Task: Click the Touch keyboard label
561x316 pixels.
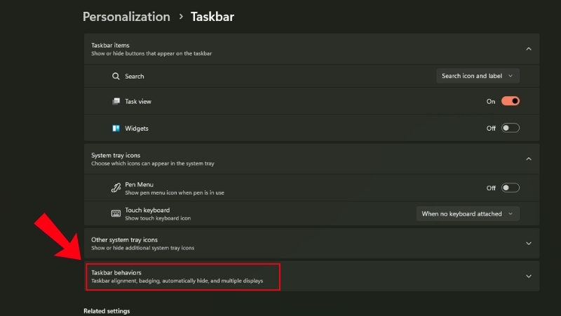Action: [147, 210]
